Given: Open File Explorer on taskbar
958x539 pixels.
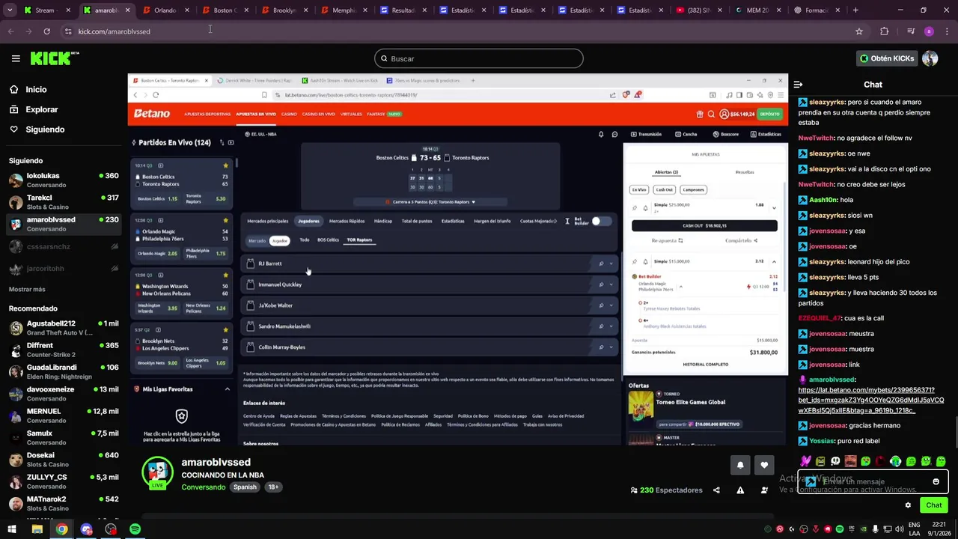Looking at the screenshot, I should click(37, 529).
